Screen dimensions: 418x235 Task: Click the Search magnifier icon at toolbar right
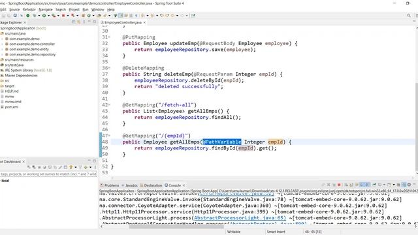[x=409, y=16]
